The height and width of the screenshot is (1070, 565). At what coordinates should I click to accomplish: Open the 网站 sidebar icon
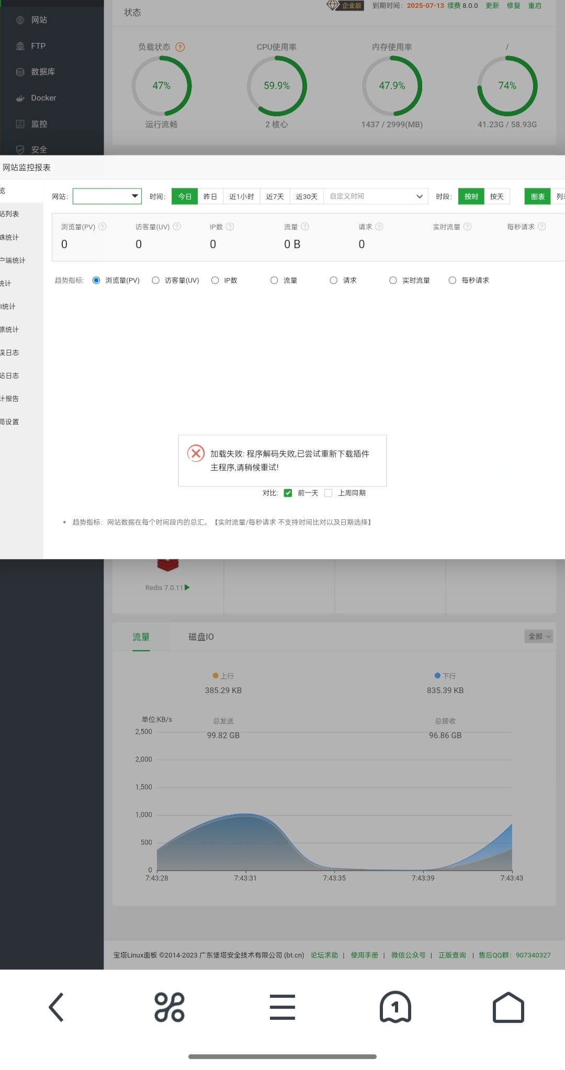(20, 20)
